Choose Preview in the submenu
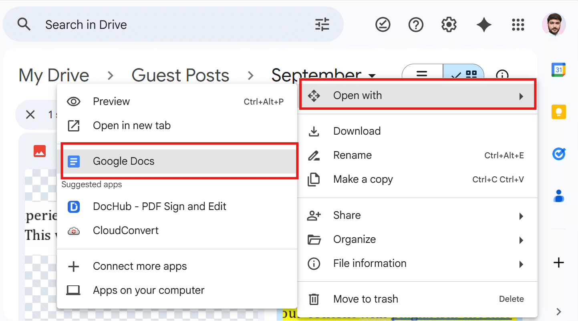Viewport: 578px width, 321px height. [x=177, y=101]
